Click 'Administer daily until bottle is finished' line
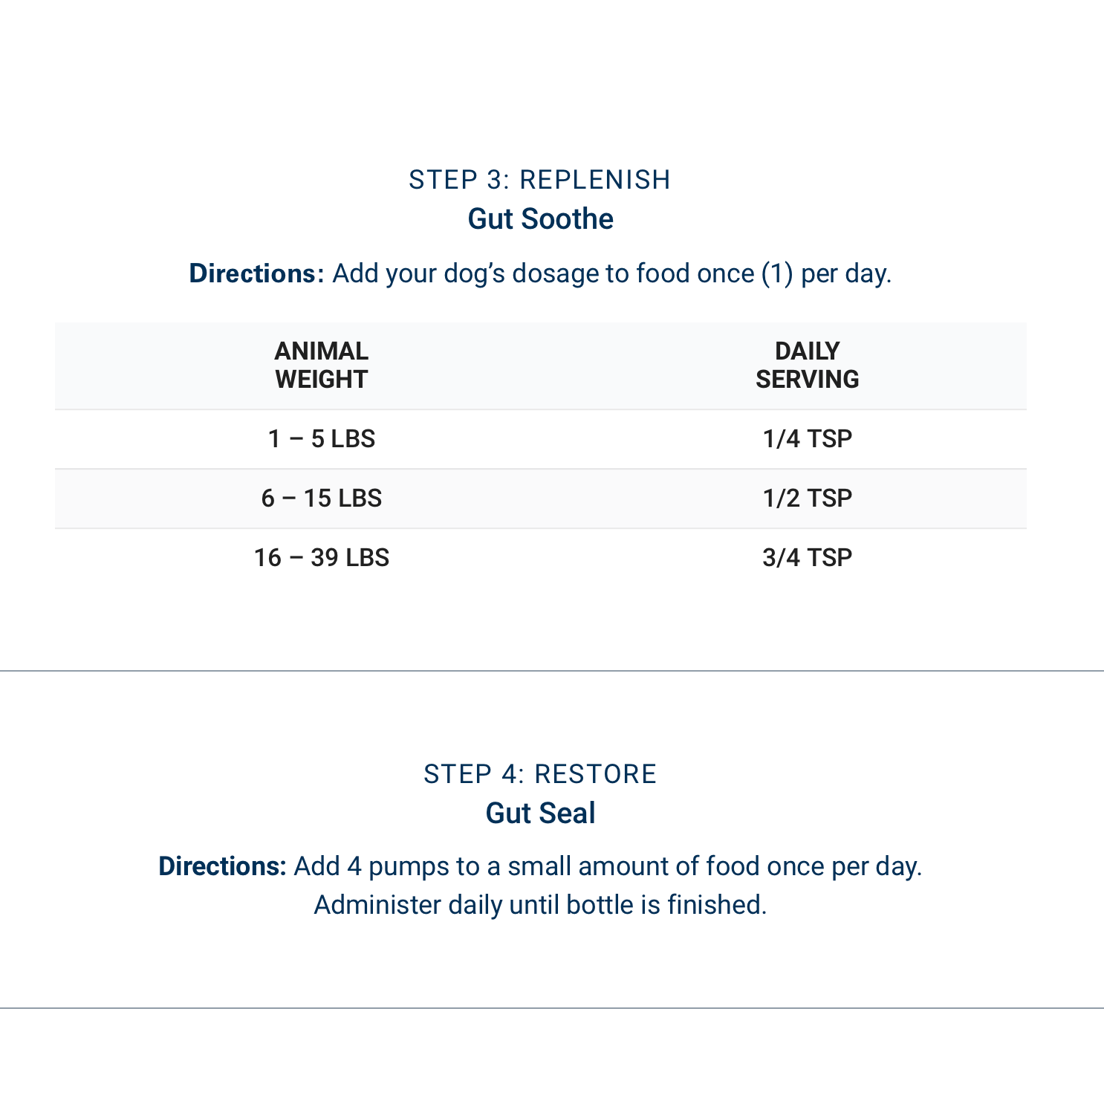Image resolution: width=1104 pixels, height=1104 pixels. click(540, 905)
